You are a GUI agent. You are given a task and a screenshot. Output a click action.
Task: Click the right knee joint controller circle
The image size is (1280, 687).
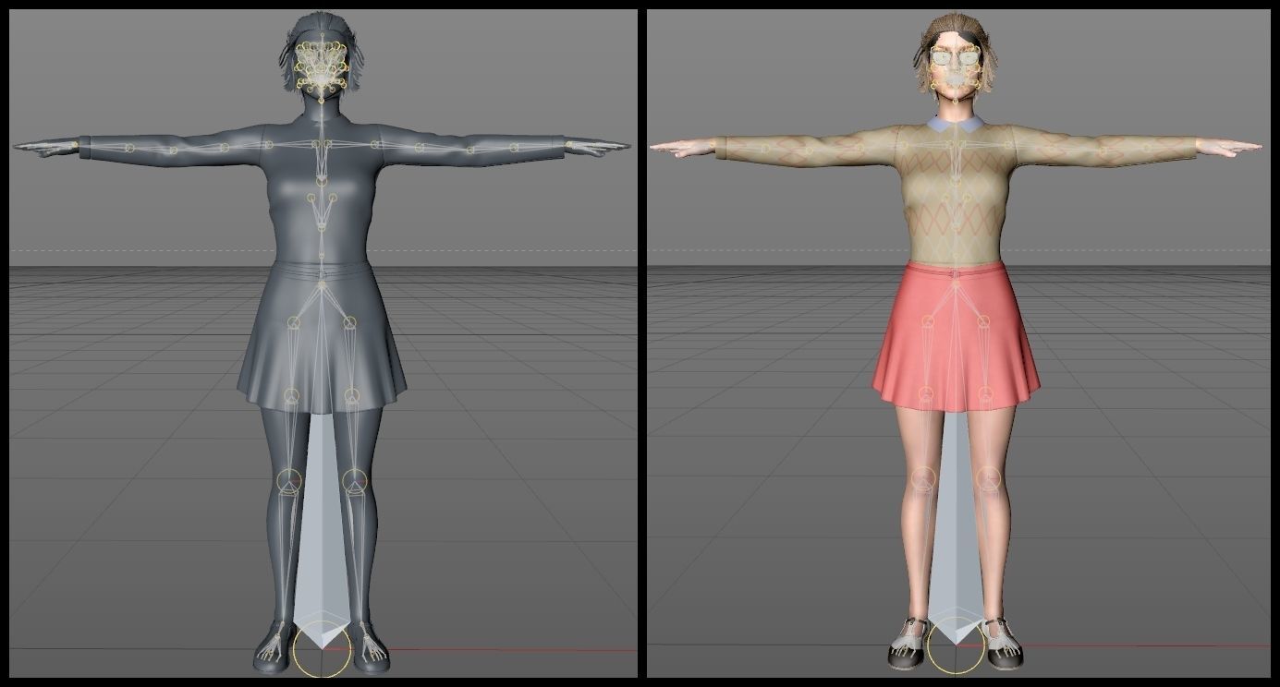click(354, 479)
